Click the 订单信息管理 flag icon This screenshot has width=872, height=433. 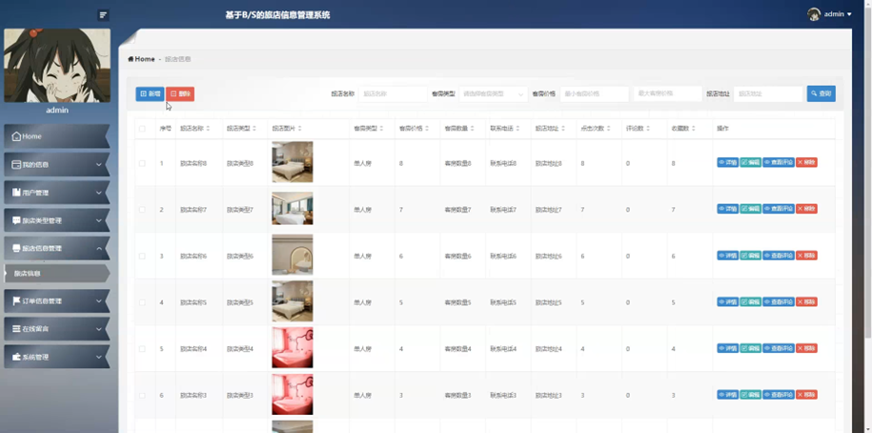pyautogui.click(x=16, y=301)
